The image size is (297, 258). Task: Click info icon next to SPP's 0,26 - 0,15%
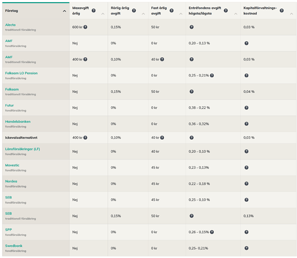click(x=212, y=232)
